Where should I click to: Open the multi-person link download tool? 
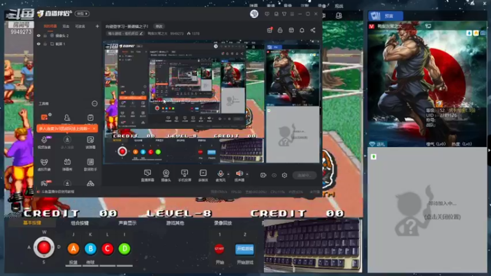[x=67, y=142]
